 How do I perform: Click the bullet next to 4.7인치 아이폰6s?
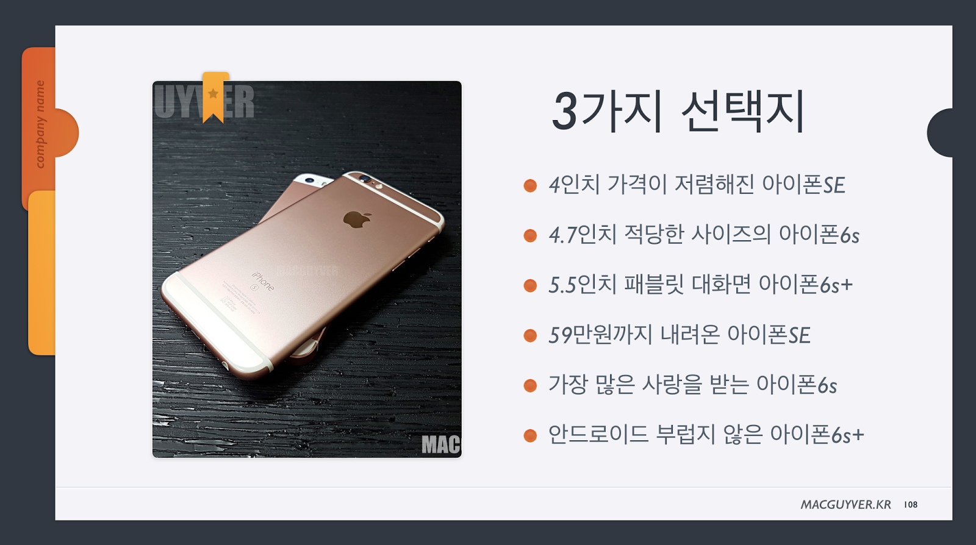coord(530,235)
